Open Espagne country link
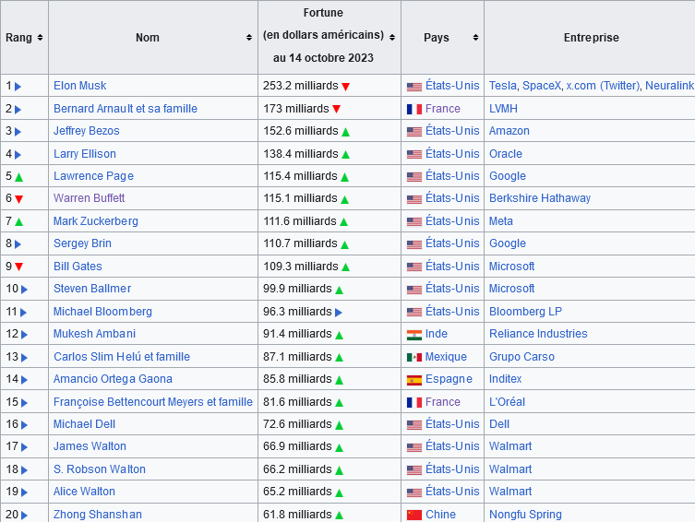 click(x=449, y=379)
